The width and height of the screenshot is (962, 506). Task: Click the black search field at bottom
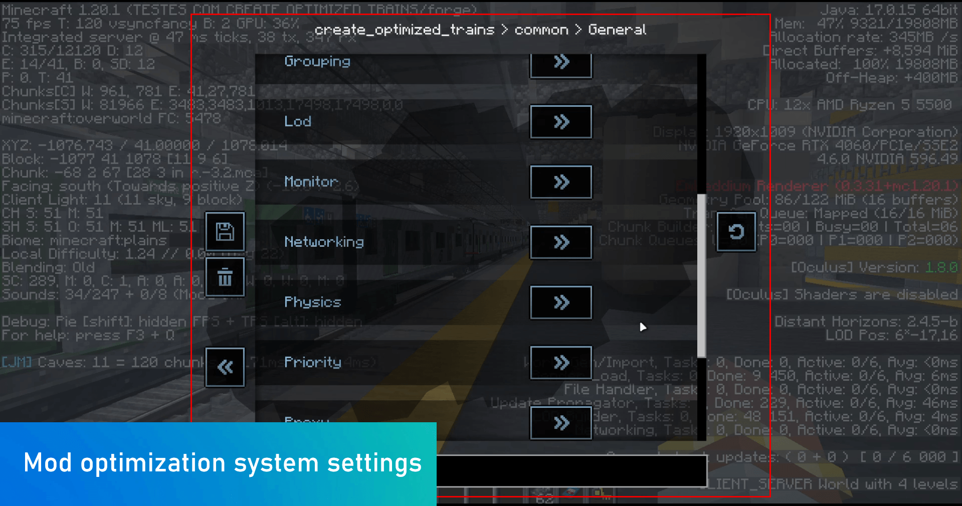(x=571, y=471)
